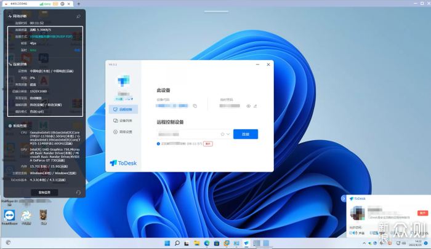Open Task View on taskbar

187,243
